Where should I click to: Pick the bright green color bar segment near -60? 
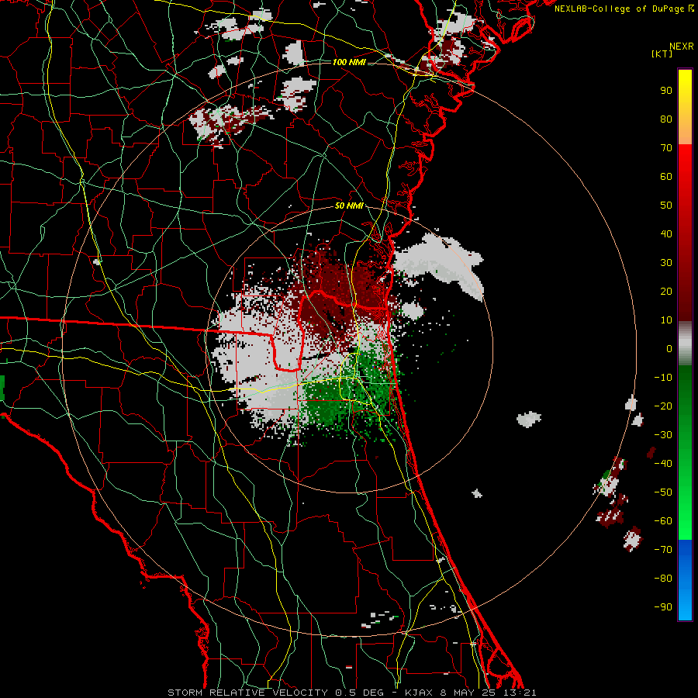[x=685, y=519]
